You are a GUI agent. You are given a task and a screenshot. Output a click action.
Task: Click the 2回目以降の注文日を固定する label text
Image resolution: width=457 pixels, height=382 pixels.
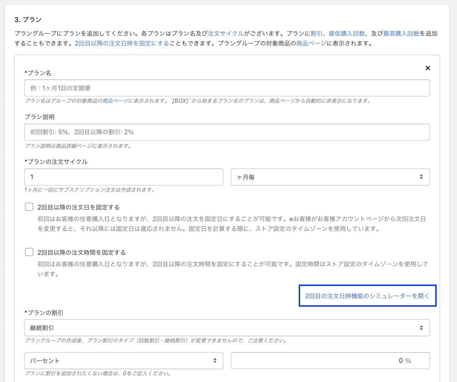pyautogui.click(x=79, y=207)
